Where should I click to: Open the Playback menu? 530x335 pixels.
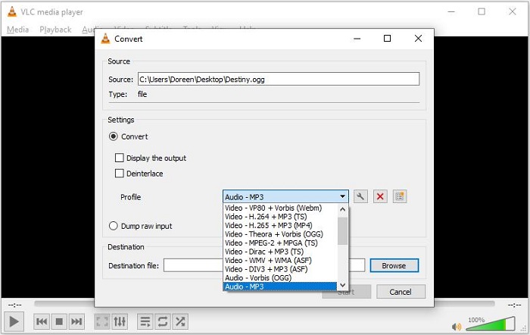coord(55,30)
